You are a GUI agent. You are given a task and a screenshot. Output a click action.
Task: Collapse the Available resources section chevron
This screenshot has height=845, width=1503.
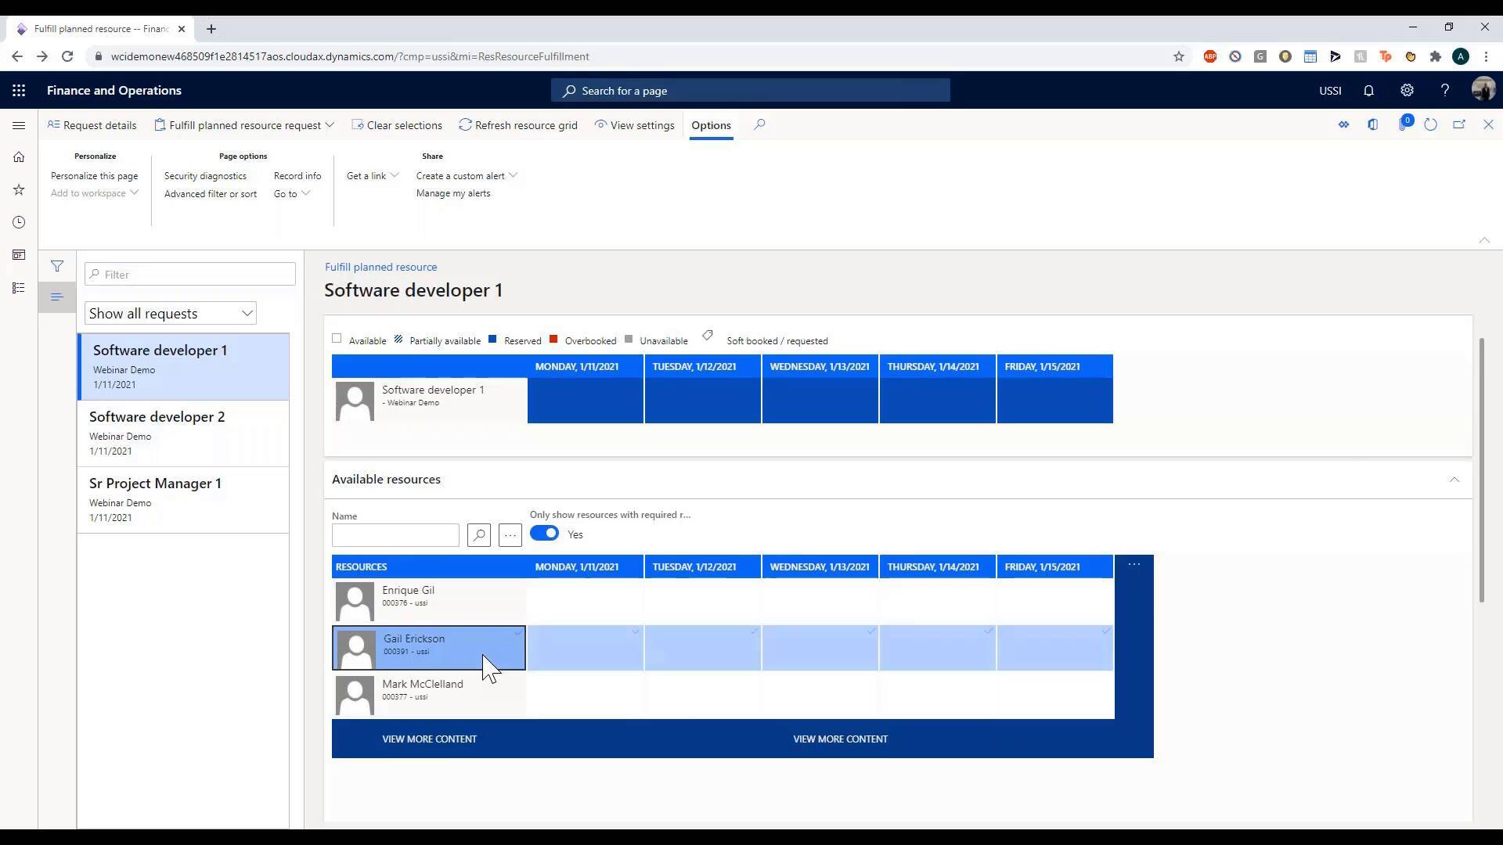[1454, 480]
